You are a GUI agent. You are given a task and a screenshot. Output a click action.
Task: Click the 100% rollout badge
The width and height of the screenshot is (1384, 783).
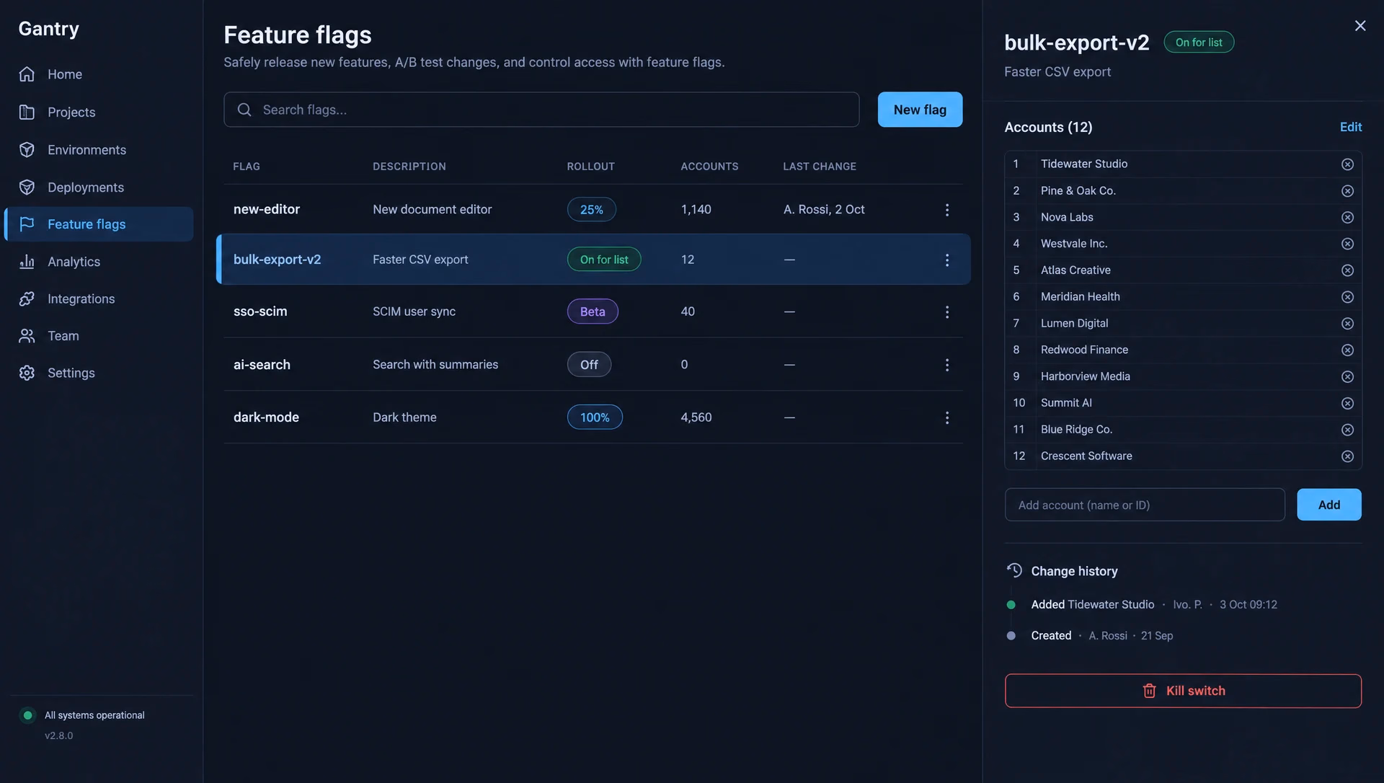coord(595,417)
